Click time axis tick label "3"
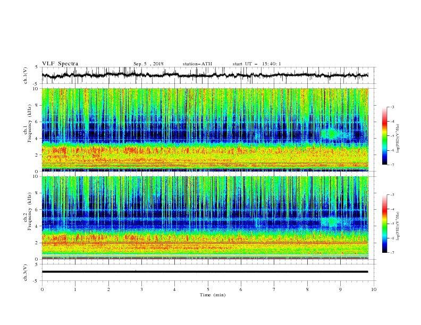This screenshot has height=325, width=421. pyautogui.click(x=141, y=289)
